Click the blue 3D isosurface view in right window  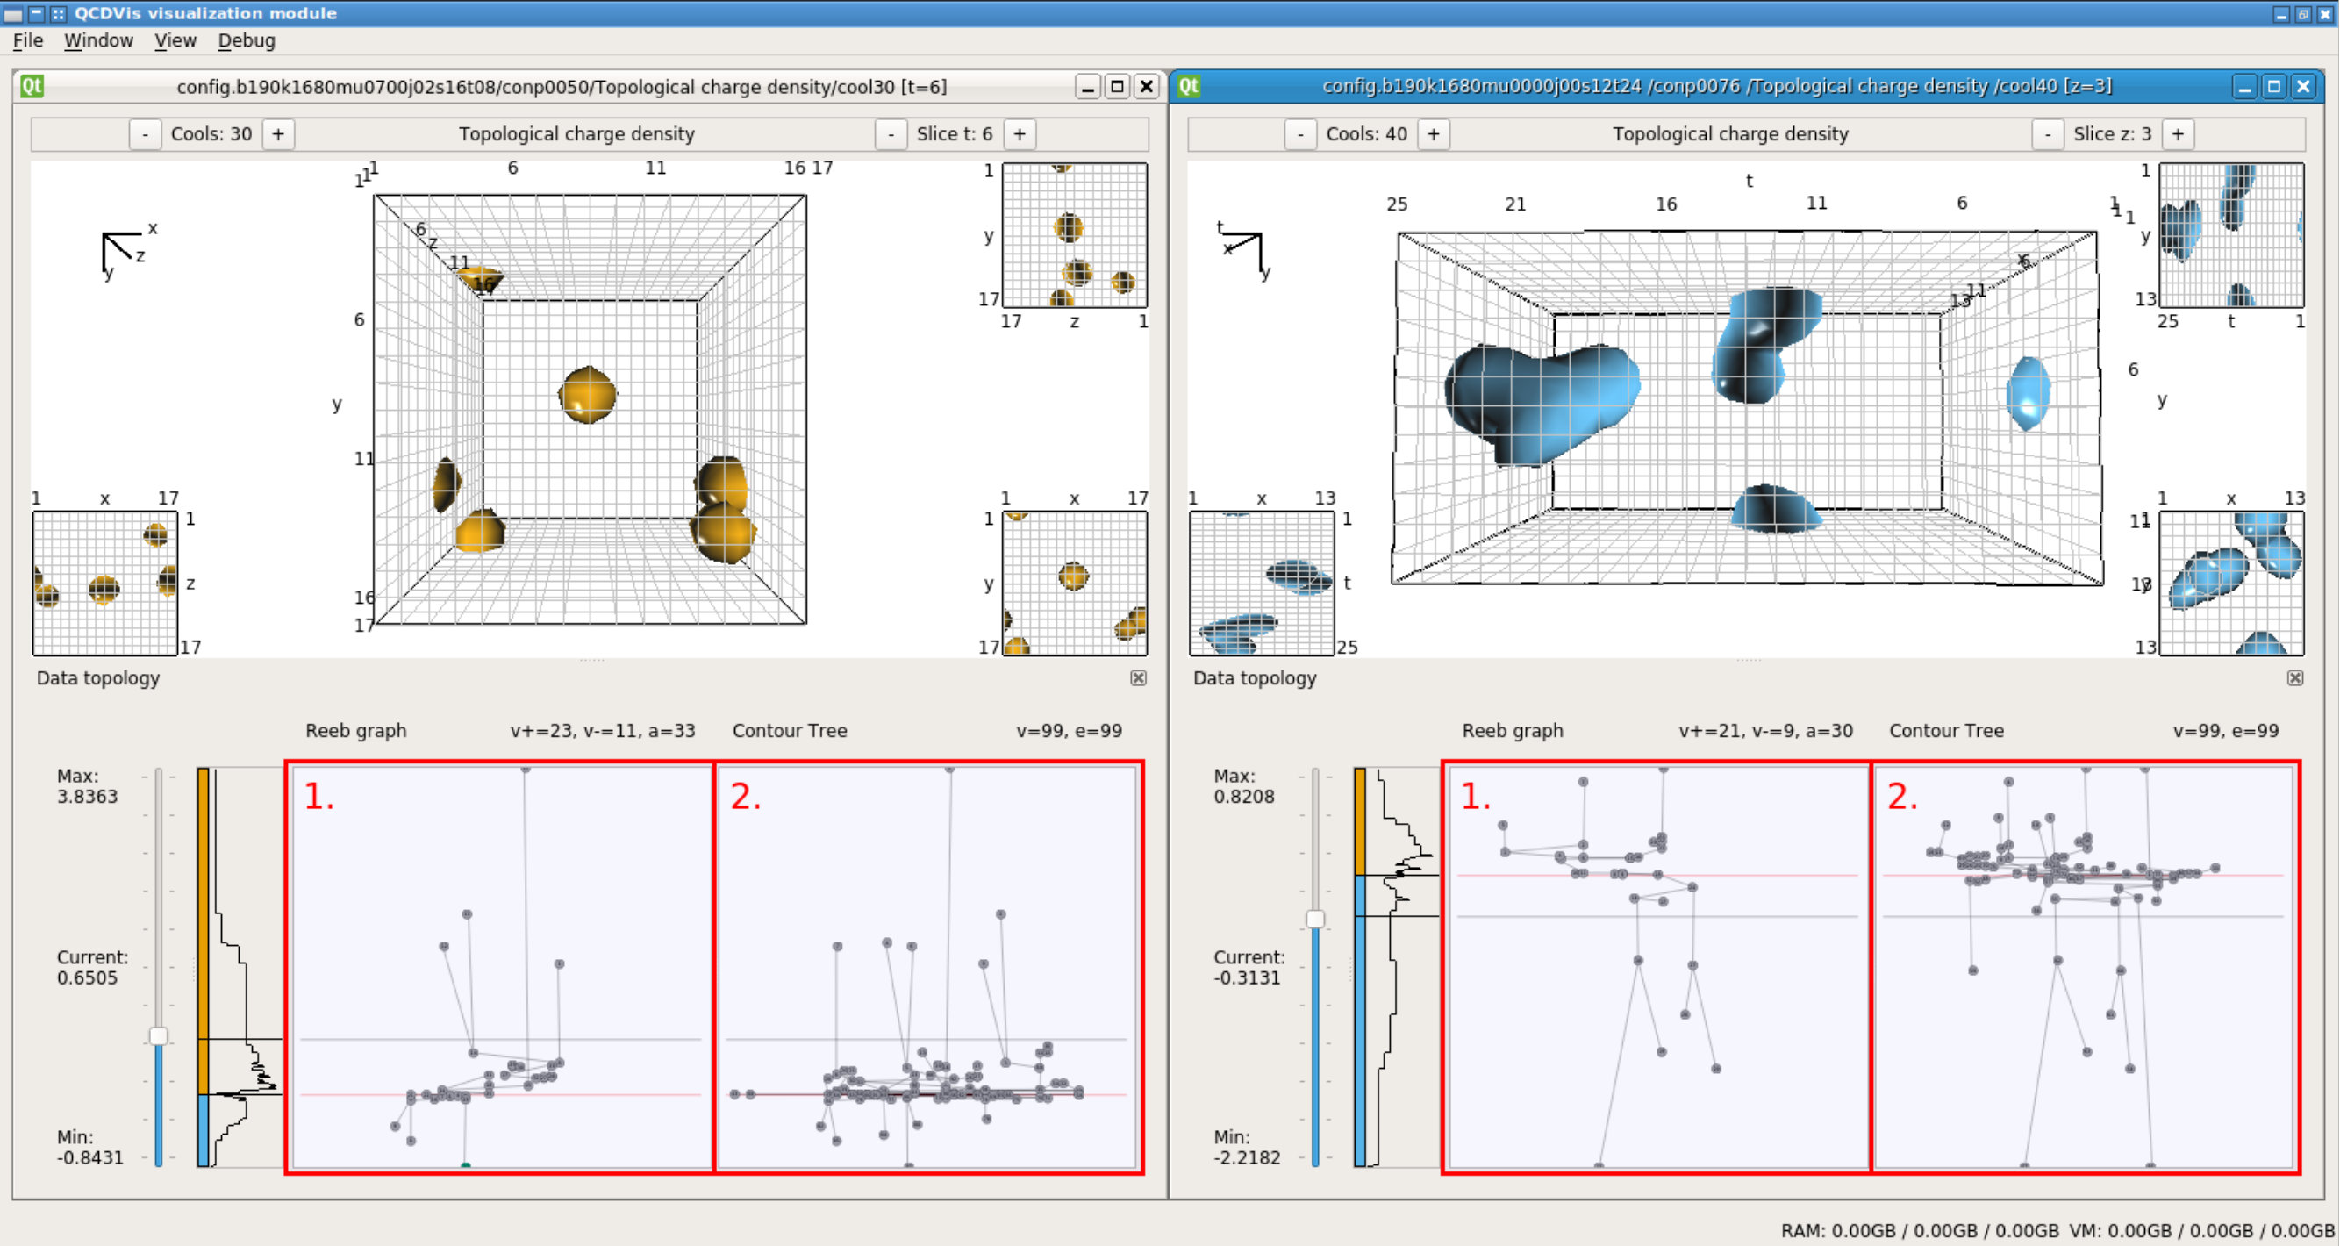[1747, 409]
